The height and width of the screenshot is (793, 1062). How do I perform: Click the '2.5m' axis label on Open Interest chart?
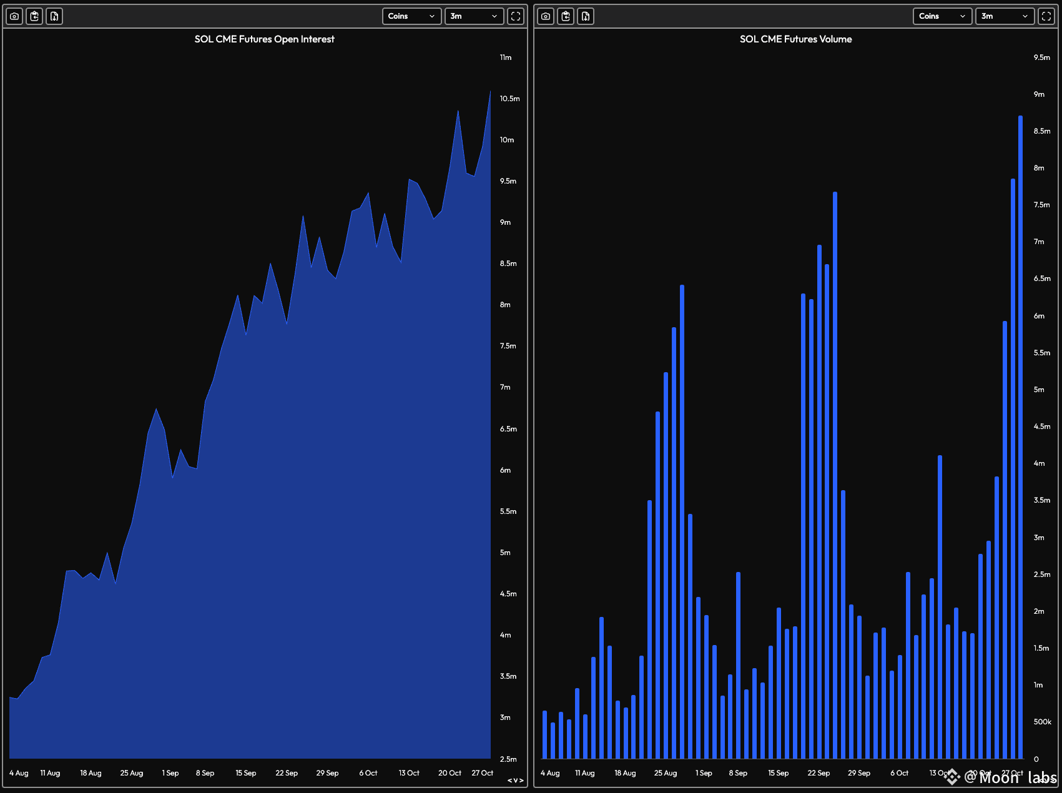(x=508, y=759)
